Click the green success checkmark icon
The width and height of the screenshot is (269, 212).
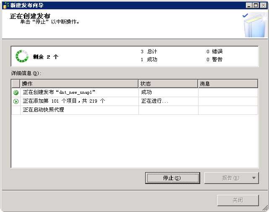16,93
